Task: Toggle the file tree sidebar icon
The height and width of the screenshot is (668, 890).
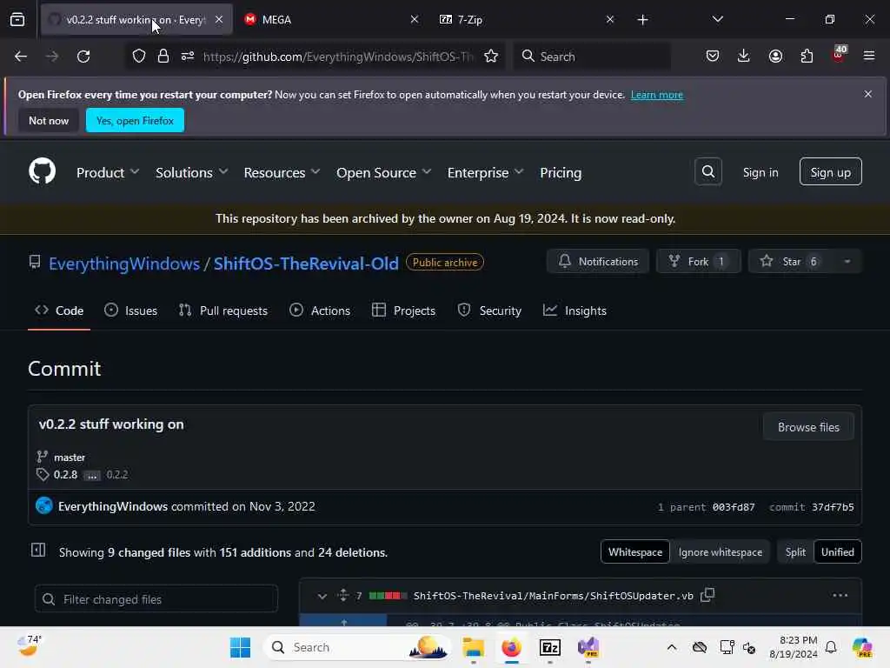Action: pyautogui.click(x=38, y=550)
